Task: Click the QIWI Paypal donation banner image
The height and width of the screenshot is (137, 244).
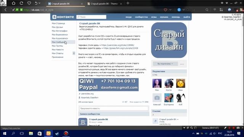Action: tap(108, 84)
